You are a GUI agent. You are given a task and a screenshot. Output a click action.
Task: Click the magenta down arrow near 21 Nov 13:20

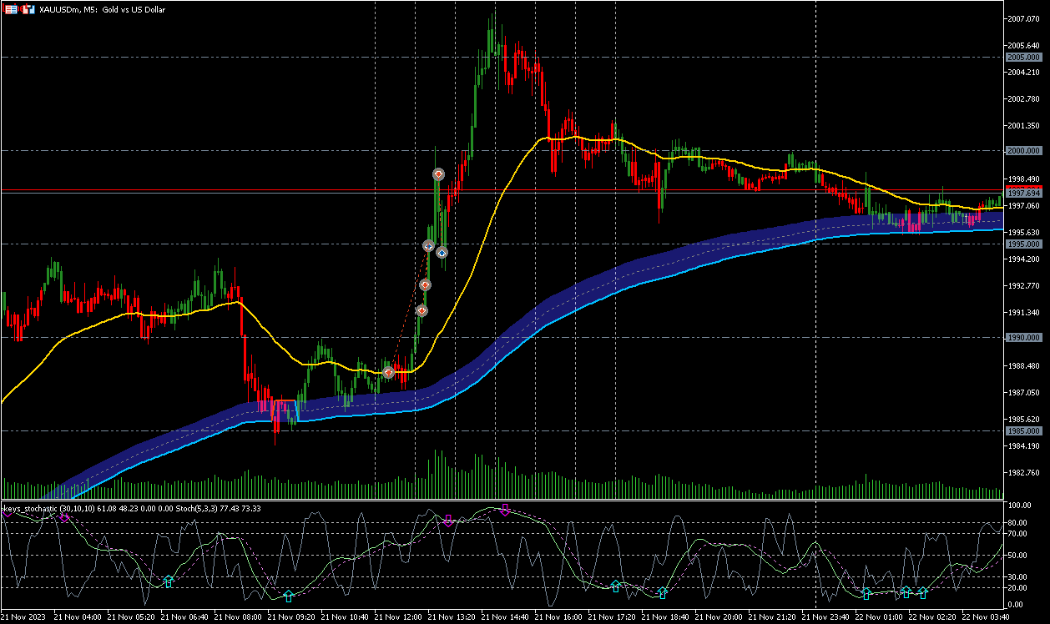448,521
